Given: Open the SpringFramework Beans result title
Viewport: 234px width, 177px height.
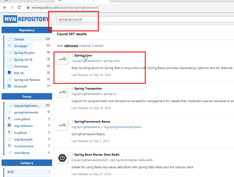Looking at the screenshot, I should 92,122.
